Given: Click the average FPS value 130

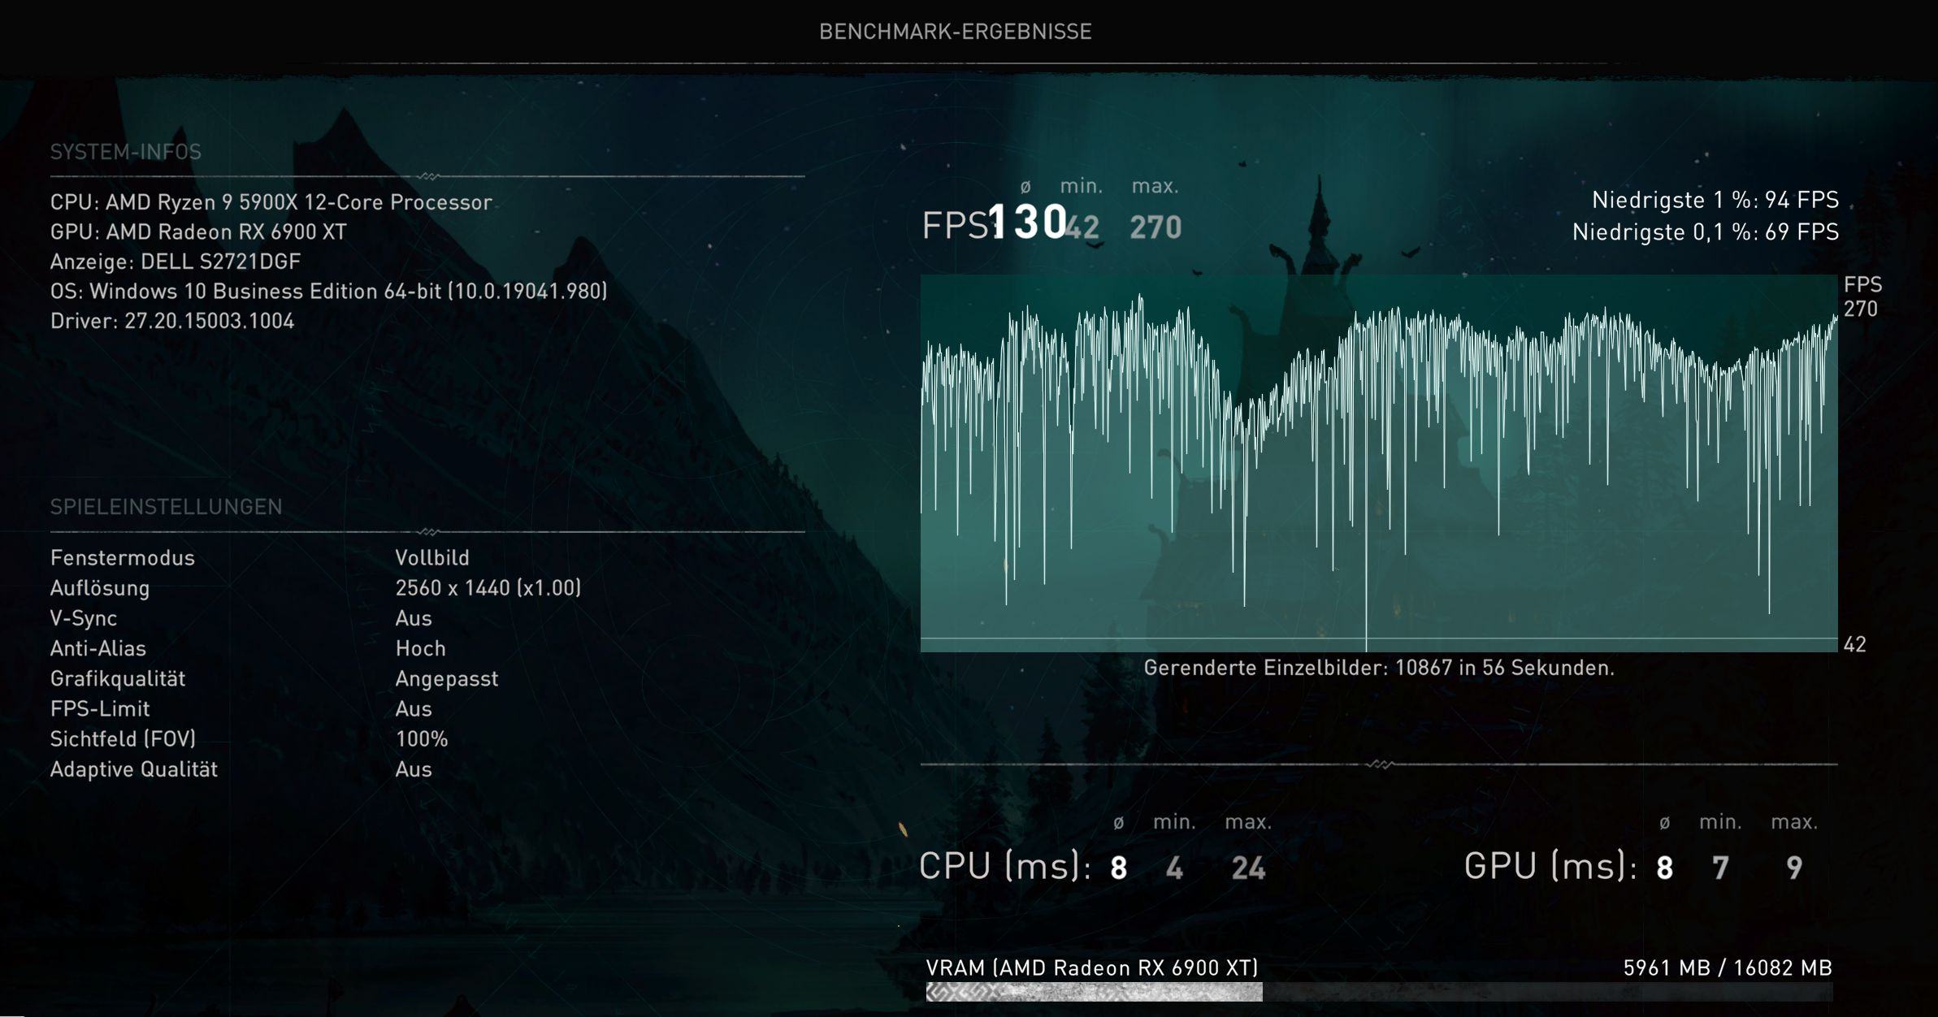Looking at the screenshot, I should point(1028,222).
